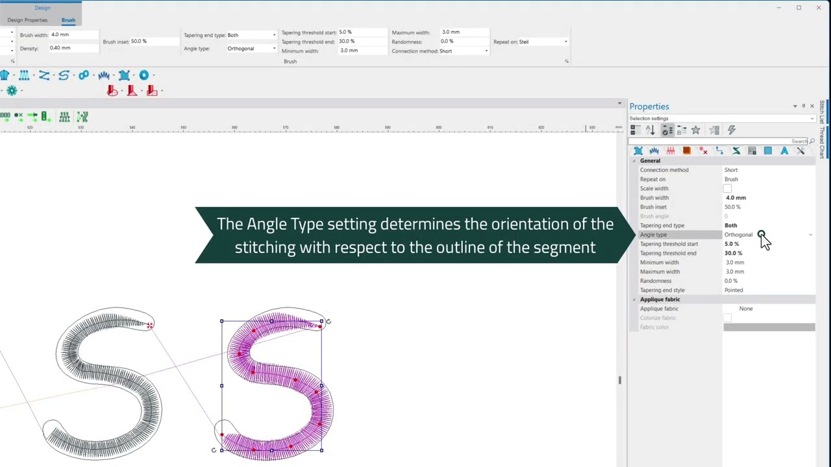Choose the red presser foot with triangle tool
The height and width of the screenshot is (467, 831).
[132, 91]
